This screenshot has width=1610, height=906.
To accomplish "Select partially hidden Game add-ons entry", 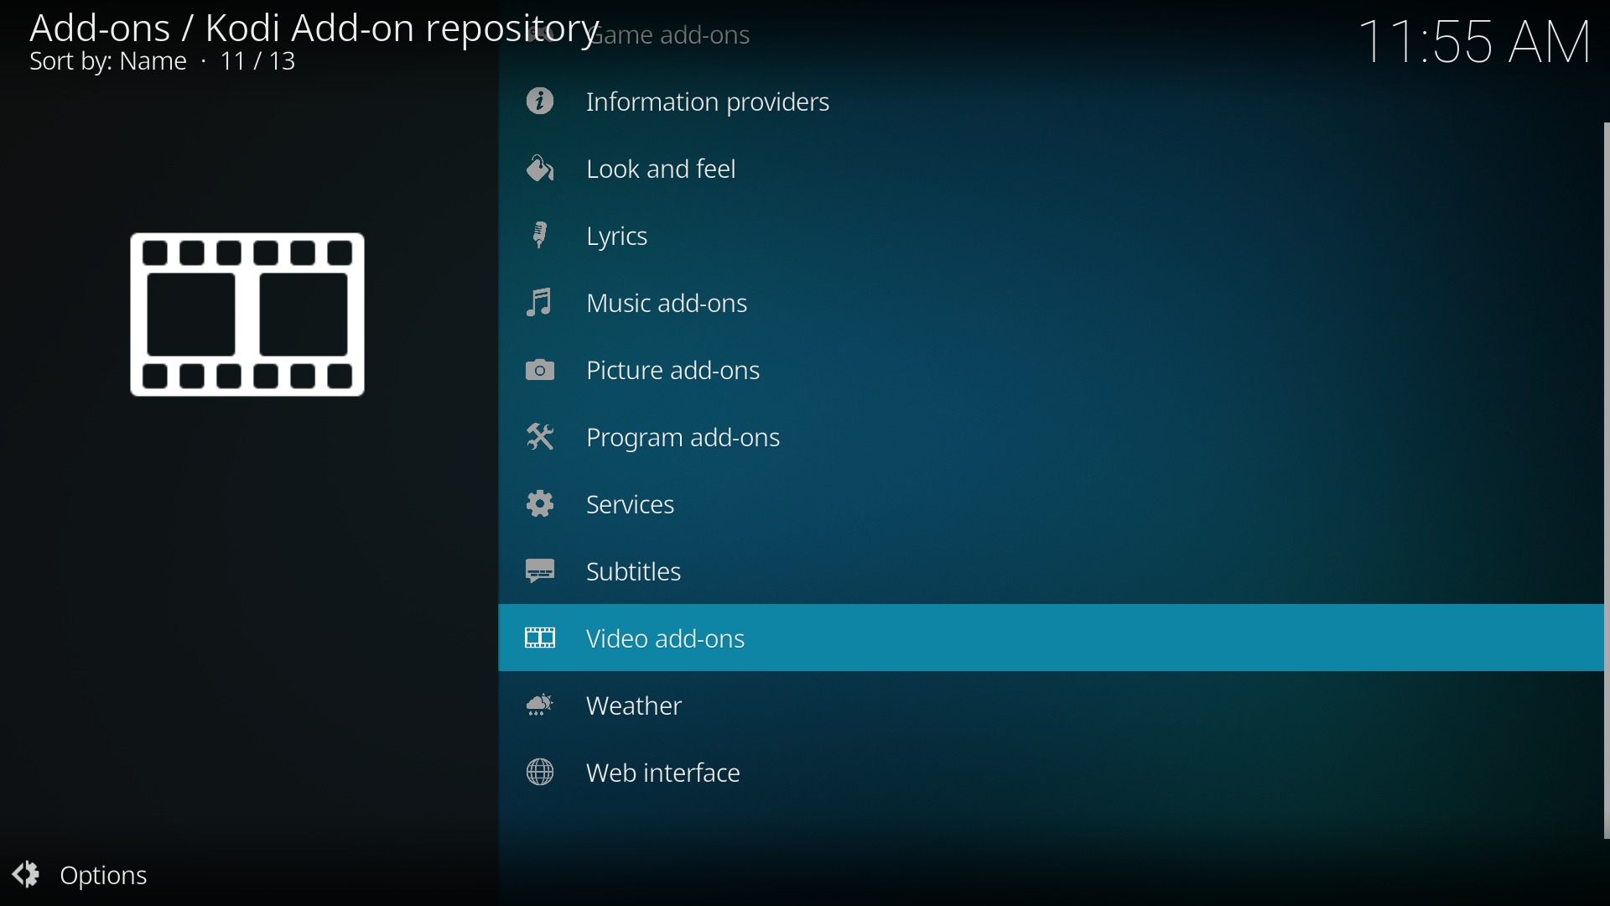I will (x=678, y=35).
